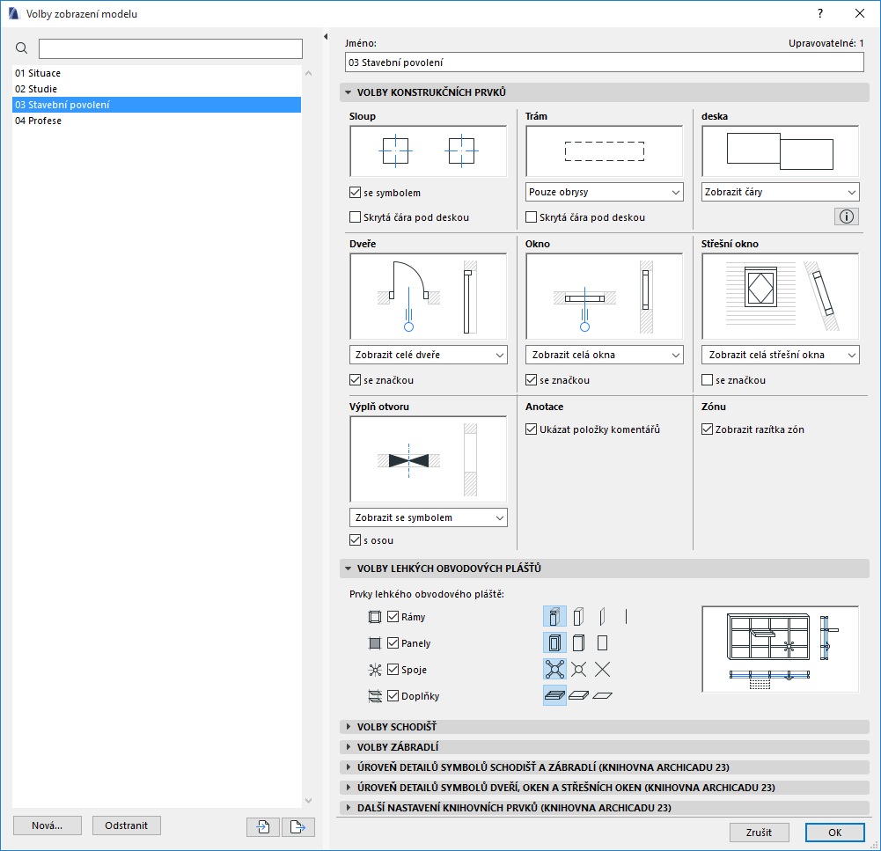The height and width of the screenshot is (851, 881).
Task: Click the export view options icon
Action: [297, 825]
